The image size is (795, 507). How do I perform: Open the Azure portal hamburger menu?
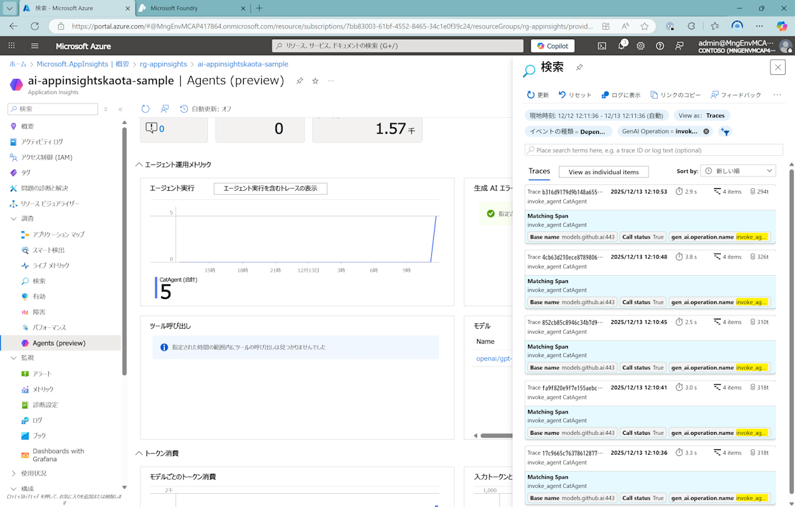tap(34, 46)
